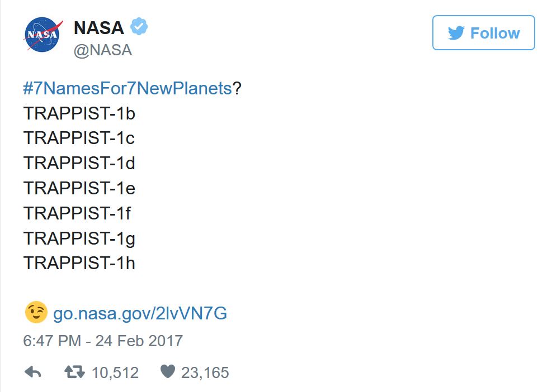552x392 pixels.
Task: Click the Twitter bird icon in Follow button
Action: 456,33
